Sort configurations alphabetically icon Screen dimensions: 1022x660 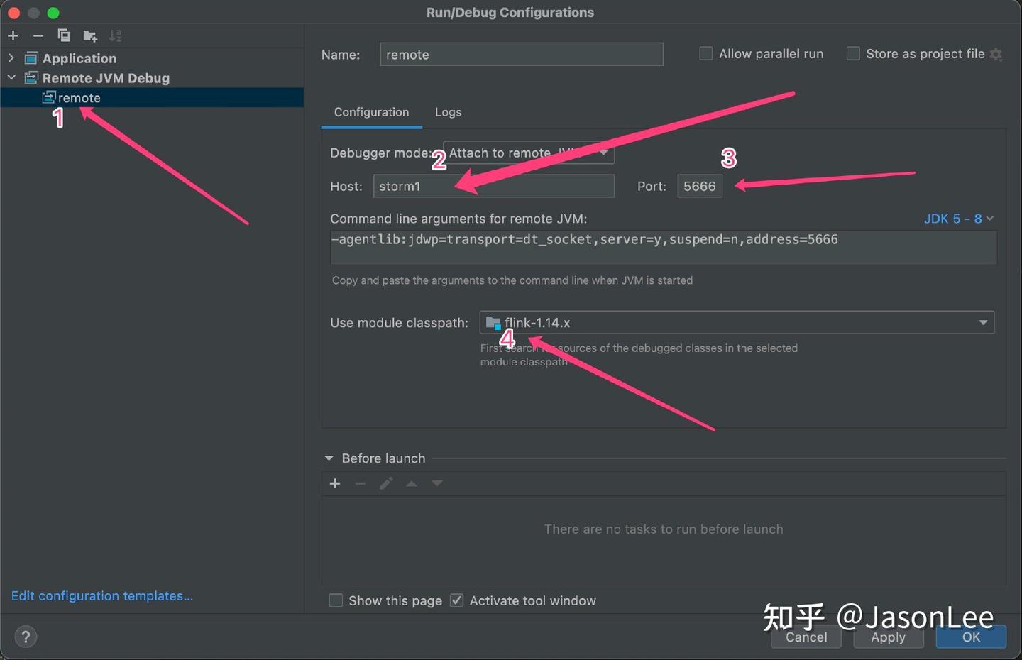(115, 35)
